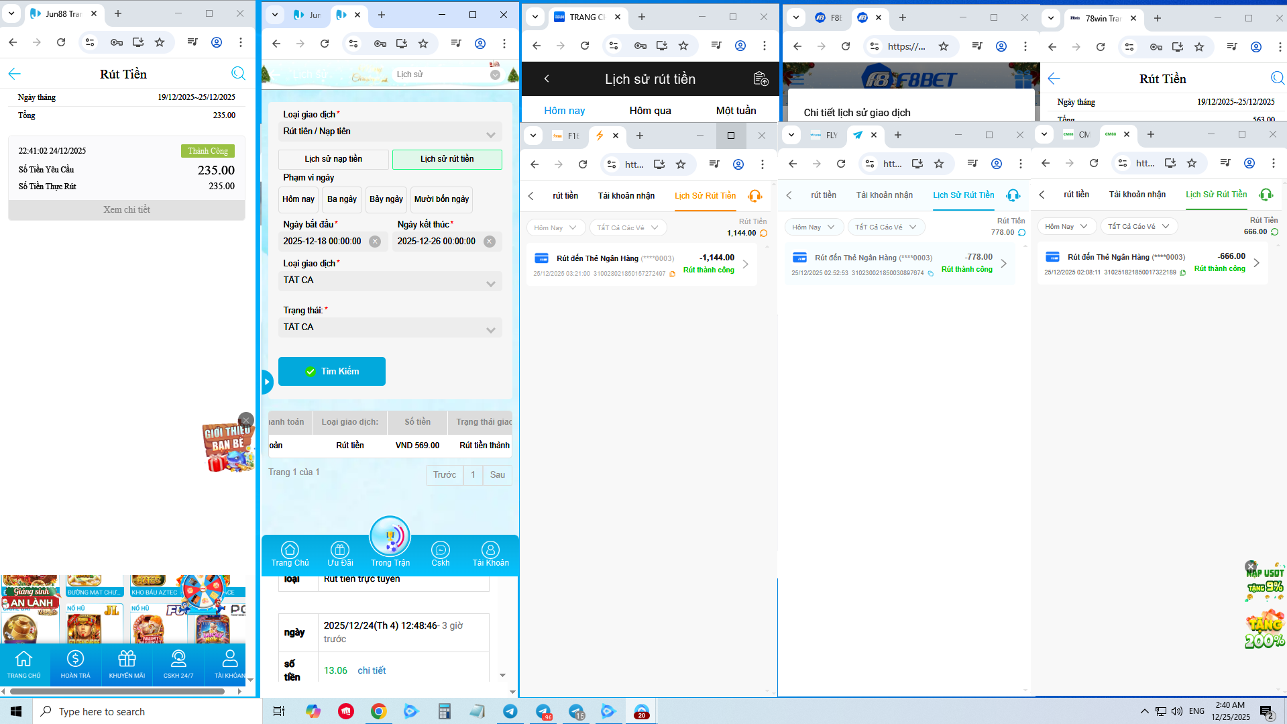
Task: Select the Lịch sử nạp tiền toggle
Action: click(x=333, y=159)
